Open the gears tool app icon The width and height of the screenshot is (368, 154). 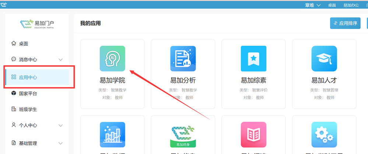(324, 135)
